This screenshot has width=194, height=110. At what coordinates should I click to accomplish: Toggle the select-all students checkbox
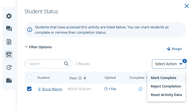click(30, 77)
